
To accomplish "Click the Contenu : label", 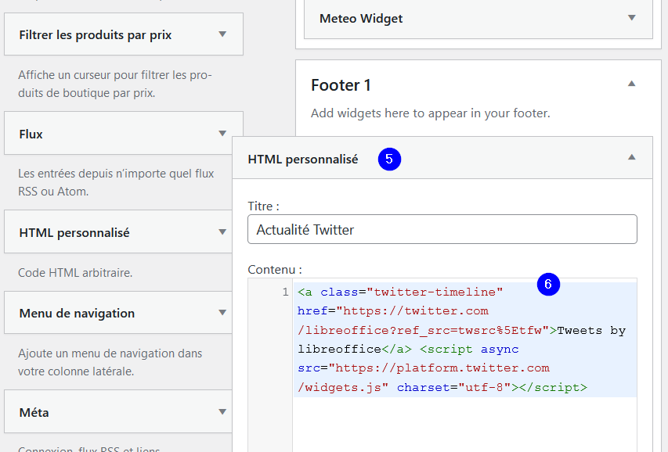I will point(275,270).
